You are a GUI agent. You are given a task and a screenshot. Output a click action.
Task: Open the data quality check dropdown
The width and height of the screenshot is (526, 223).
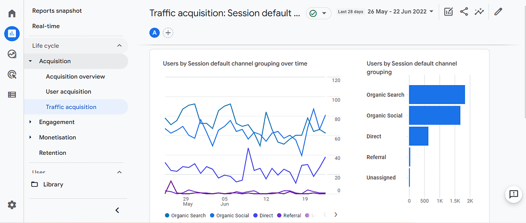point(318,13)
